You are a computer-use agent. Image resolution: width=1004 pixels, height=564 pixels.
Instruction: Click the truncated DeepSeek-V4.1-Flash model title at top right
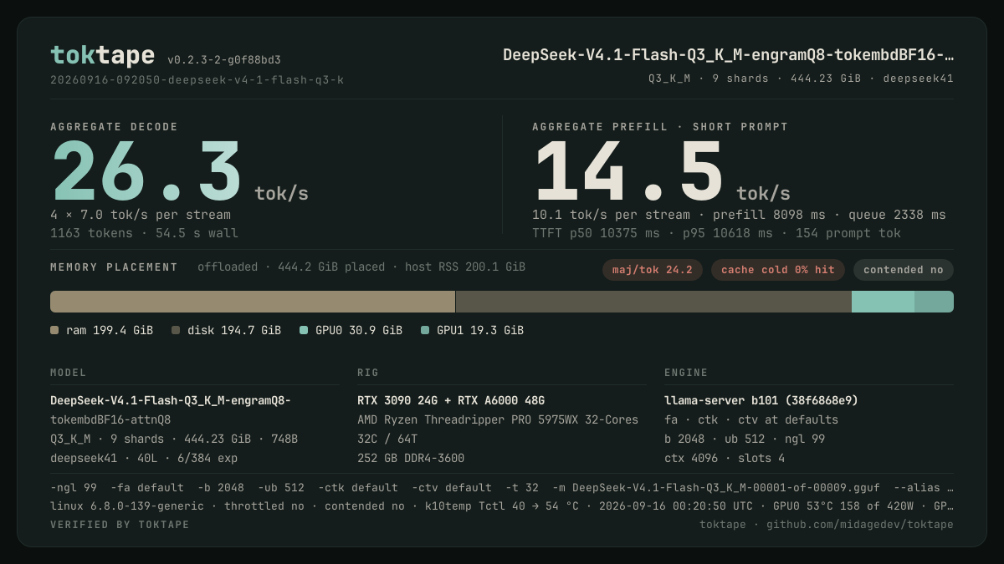728,55
